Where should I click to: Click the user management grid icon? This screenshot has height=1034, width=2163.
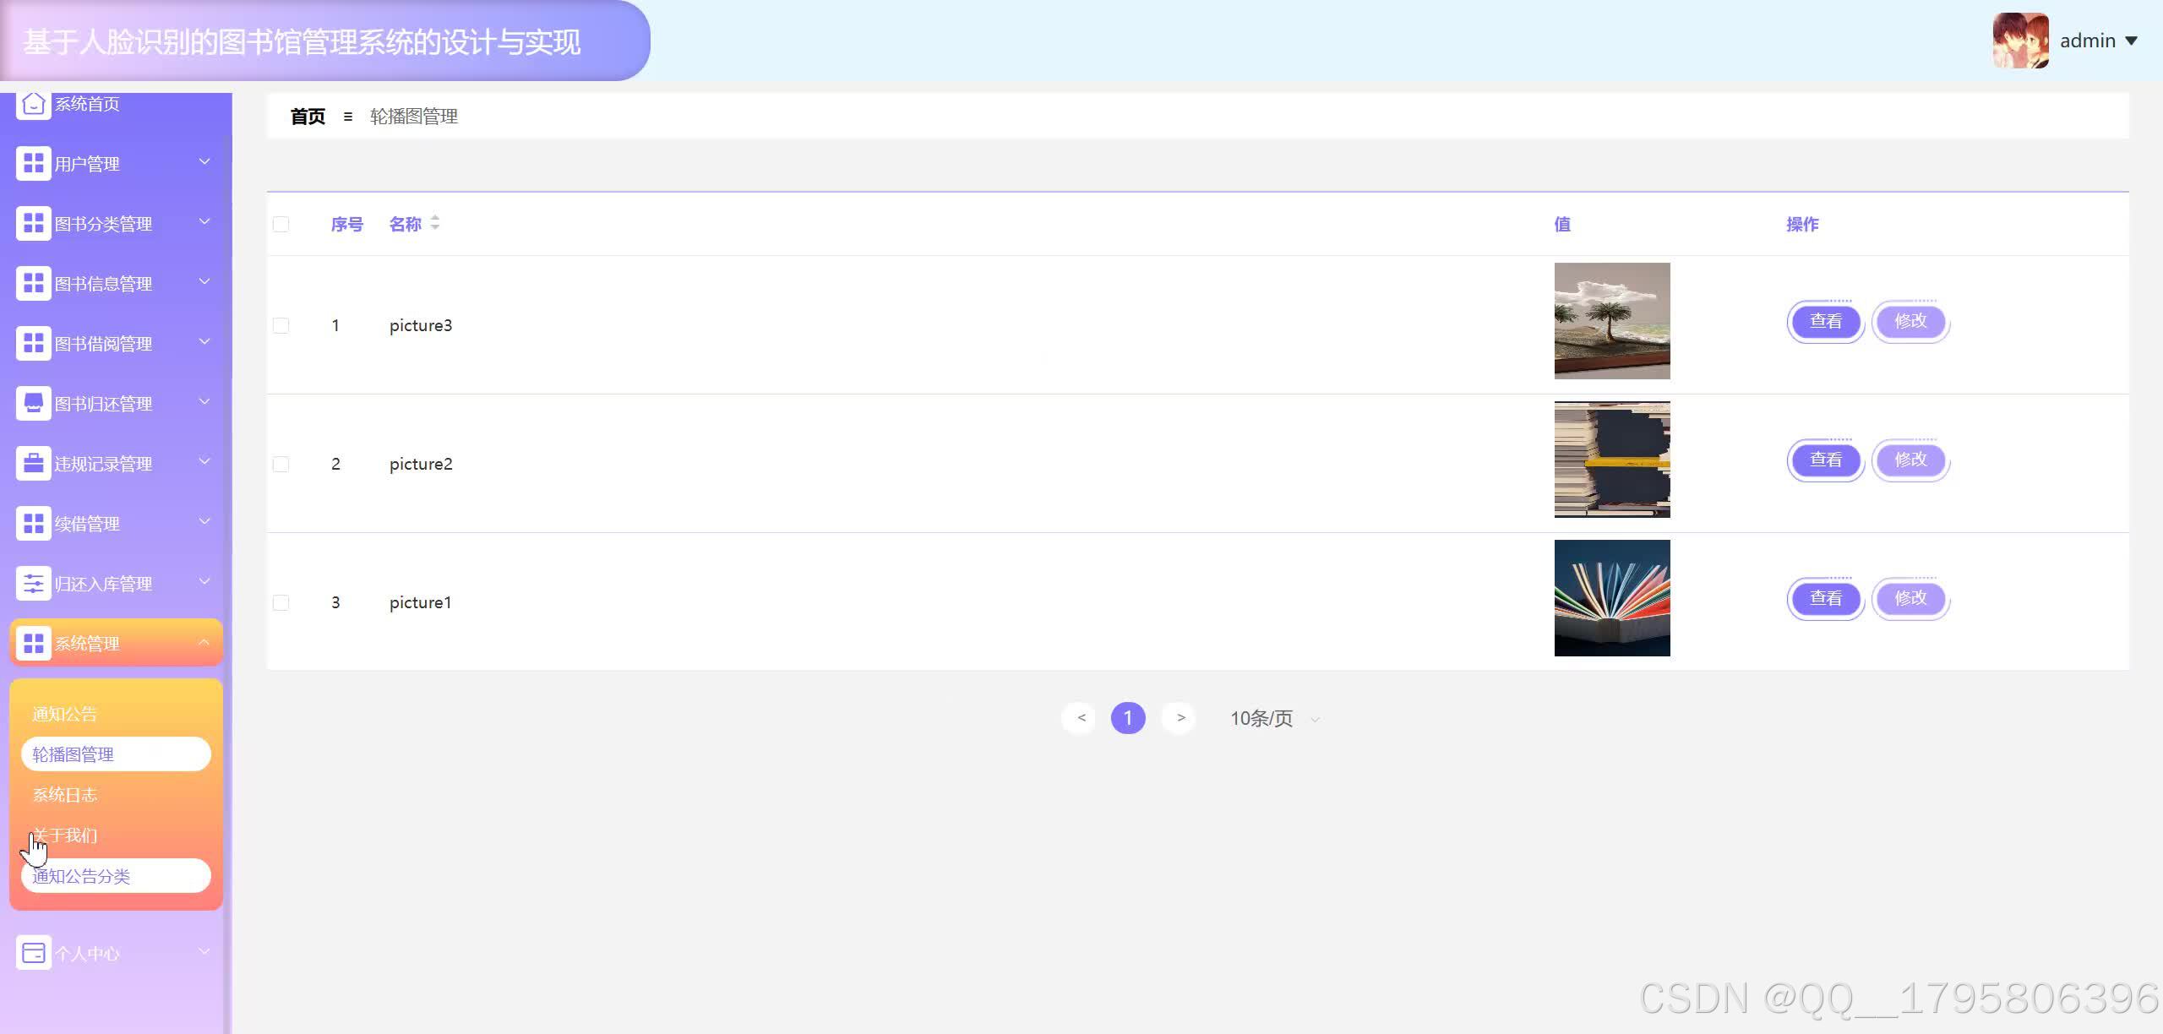(33, 163)
